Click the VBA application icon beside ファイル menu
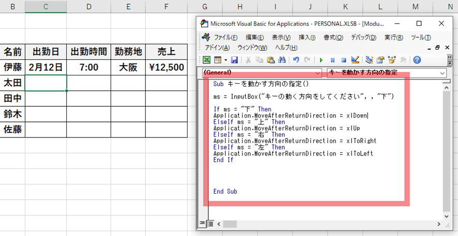This screenshot has height=236, width=458. coord(206,37)
